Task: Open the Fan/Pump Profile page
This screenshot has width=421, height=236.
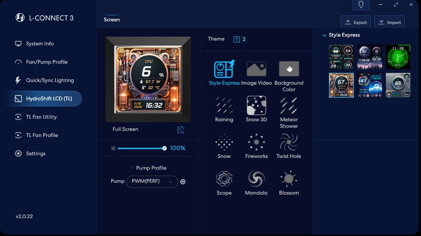Action: pyautogui.click(x=47, y=62)
